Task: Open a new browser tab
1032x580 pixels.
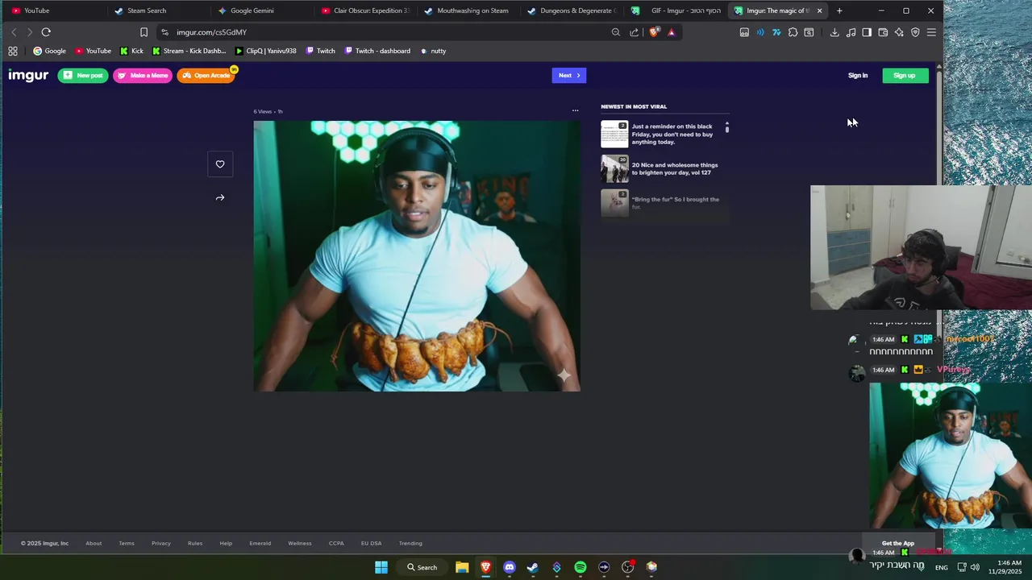Action: point(839,10)
